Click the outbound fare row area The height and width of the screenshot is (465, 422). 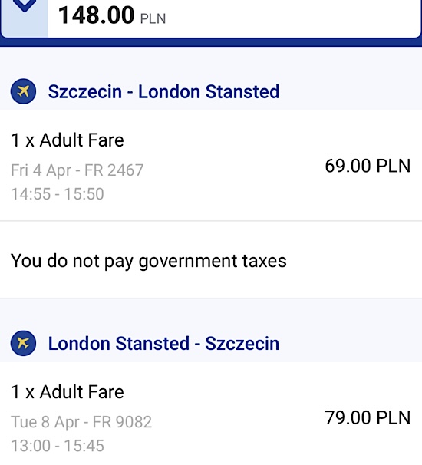211,166
